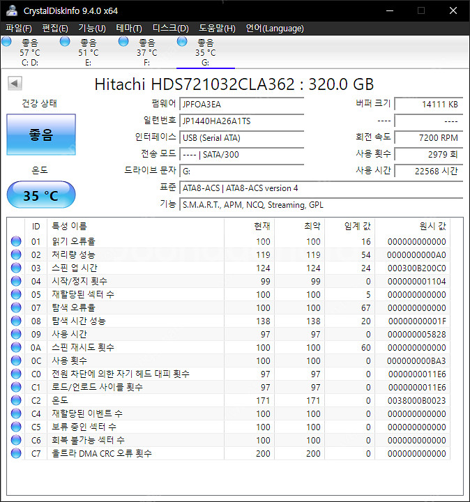Switch to the F: disk at 37 °C
This screenshot has width=470, height=502.
click(147, 52)
